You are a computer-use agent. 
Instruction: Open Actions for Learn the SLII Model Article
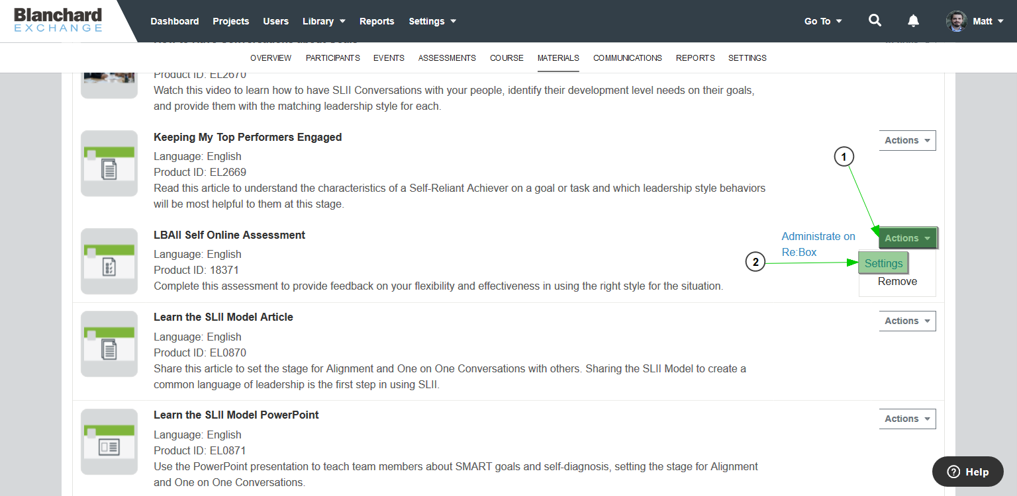[x=907, y=321]
